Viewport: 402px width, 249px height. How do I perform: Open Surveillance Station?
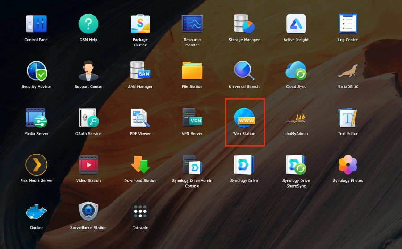pyautogui.click(x=88, y=212)
